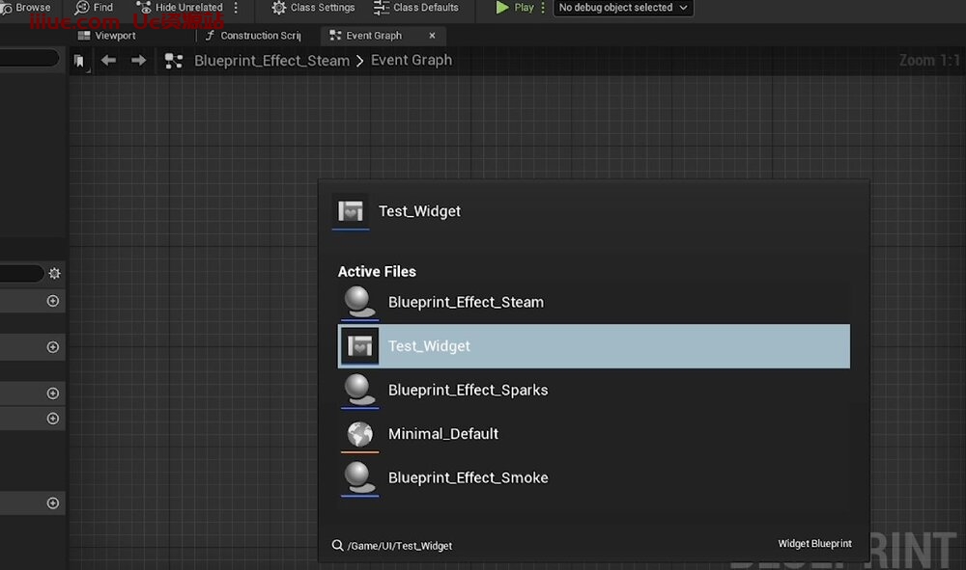This screenshot has height=570, width=966.
Task: Select Blueprint_Effect_Smoke in Active Files
Action: (x=468, y=477)
